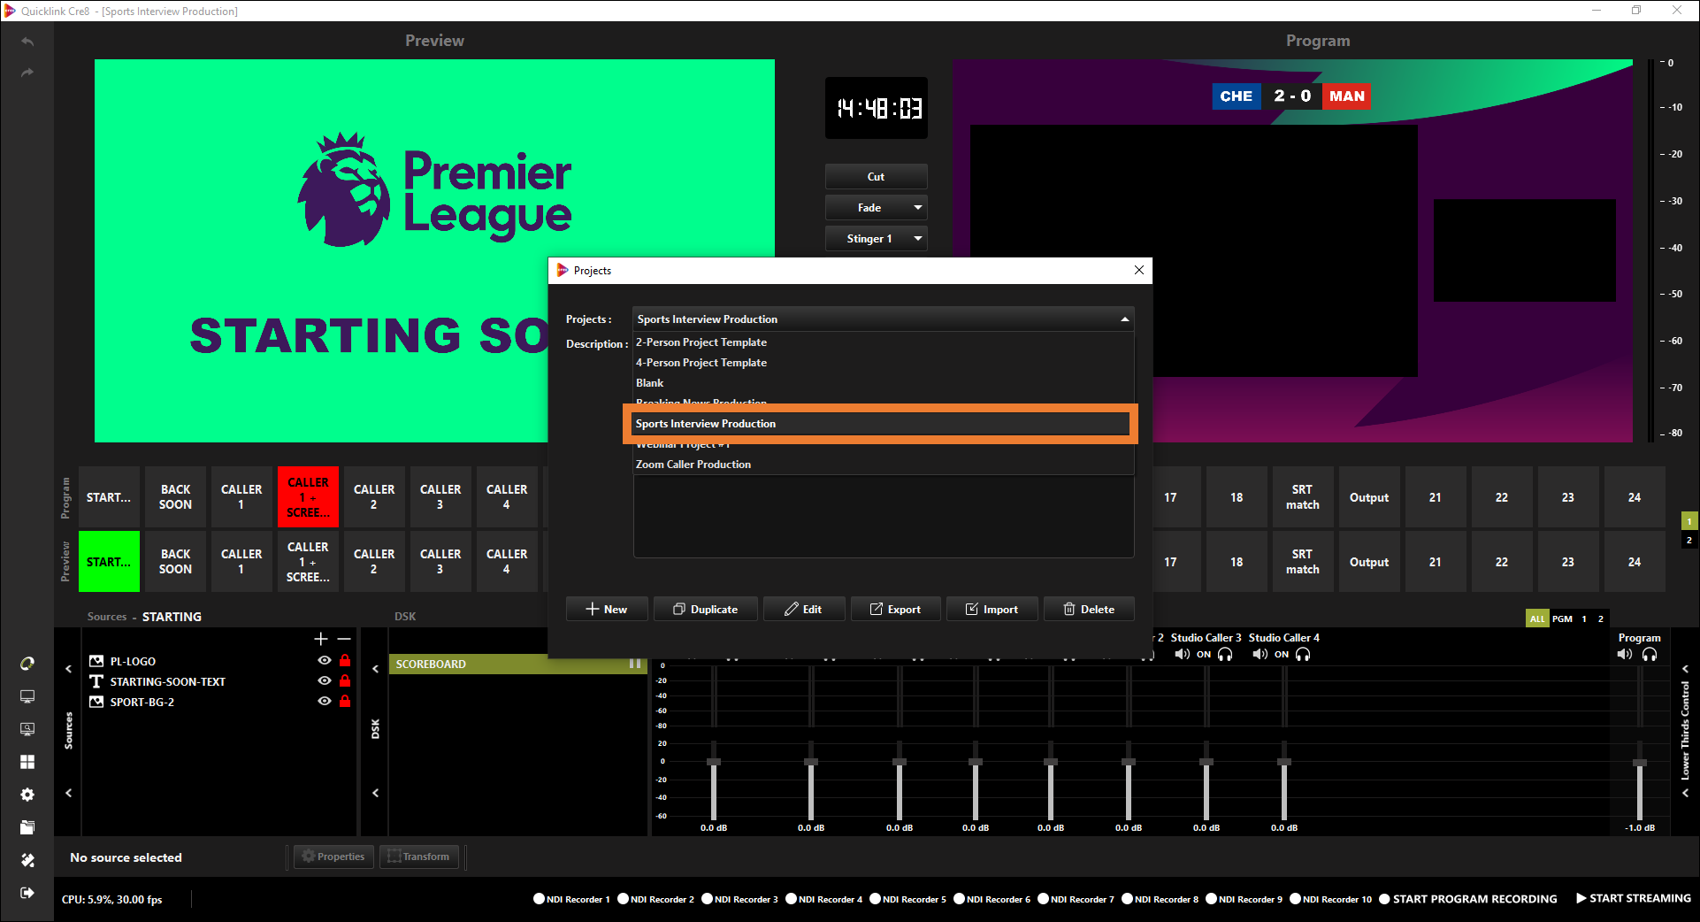Click the undo arrow icon
The image size is (1700, 922).
click(x=27, y=42)
